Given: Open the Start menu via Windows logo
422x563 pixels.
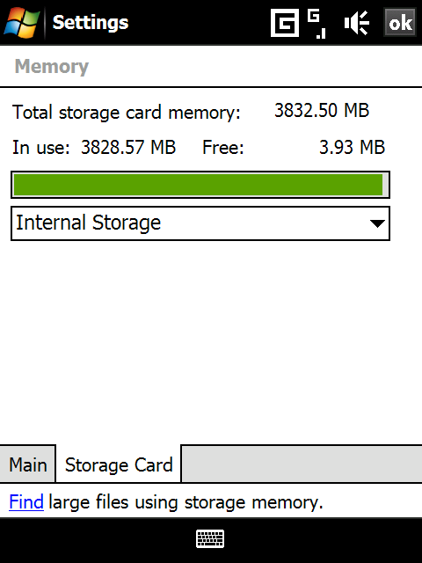Looking at the screenshot, I should (x=21, y=22).
